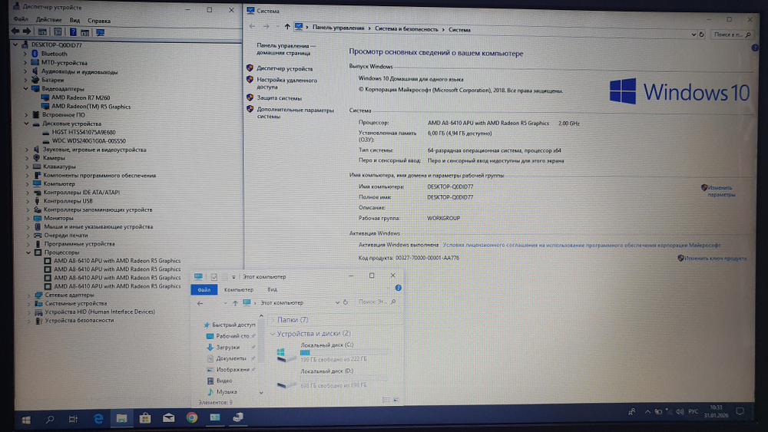
Task: Expand the Bluetooth node
Action: tap(25, 54)
